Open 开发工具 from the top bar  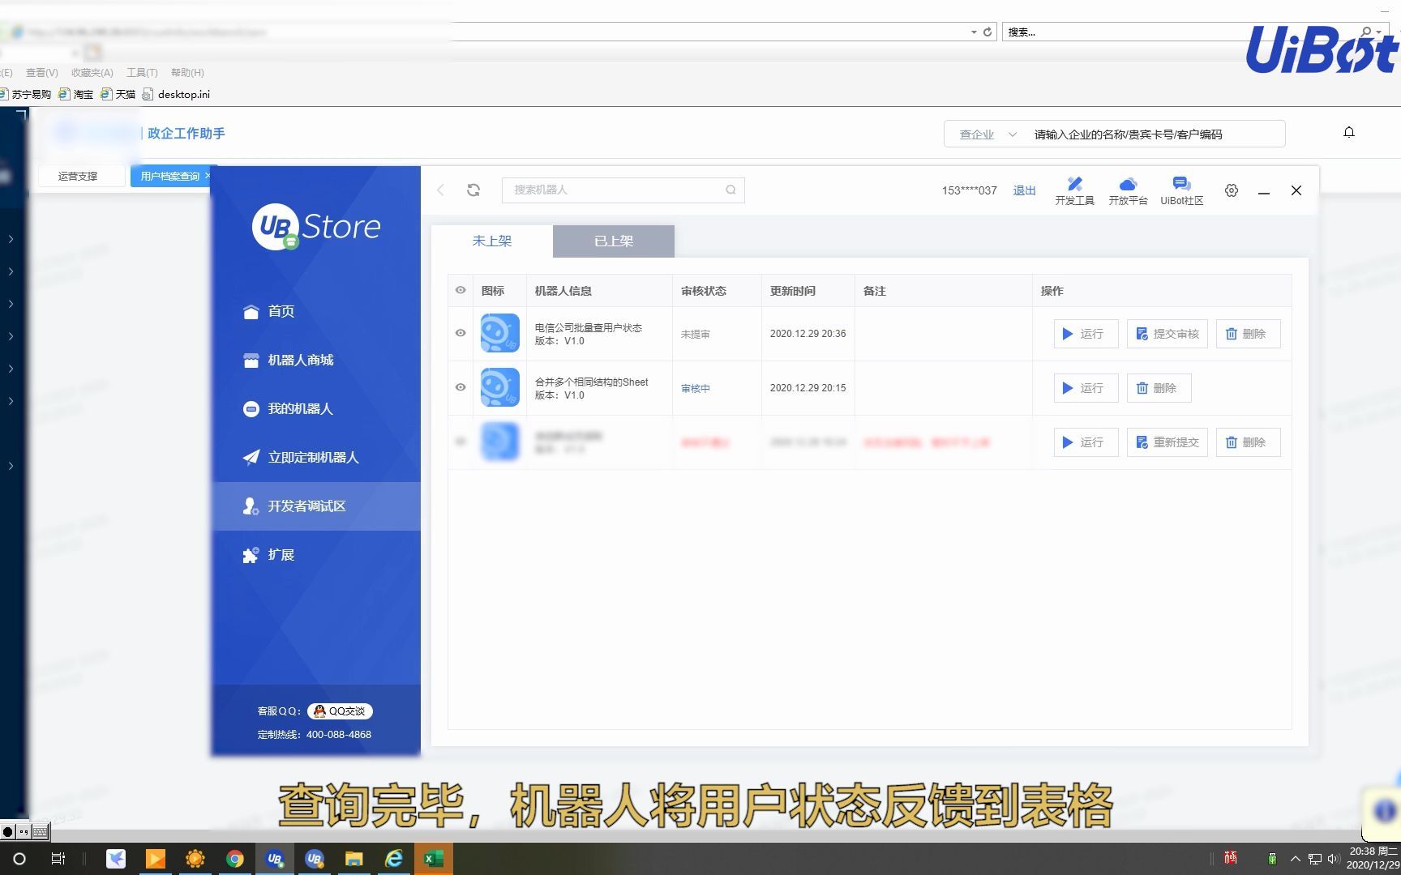(1074, 191)
